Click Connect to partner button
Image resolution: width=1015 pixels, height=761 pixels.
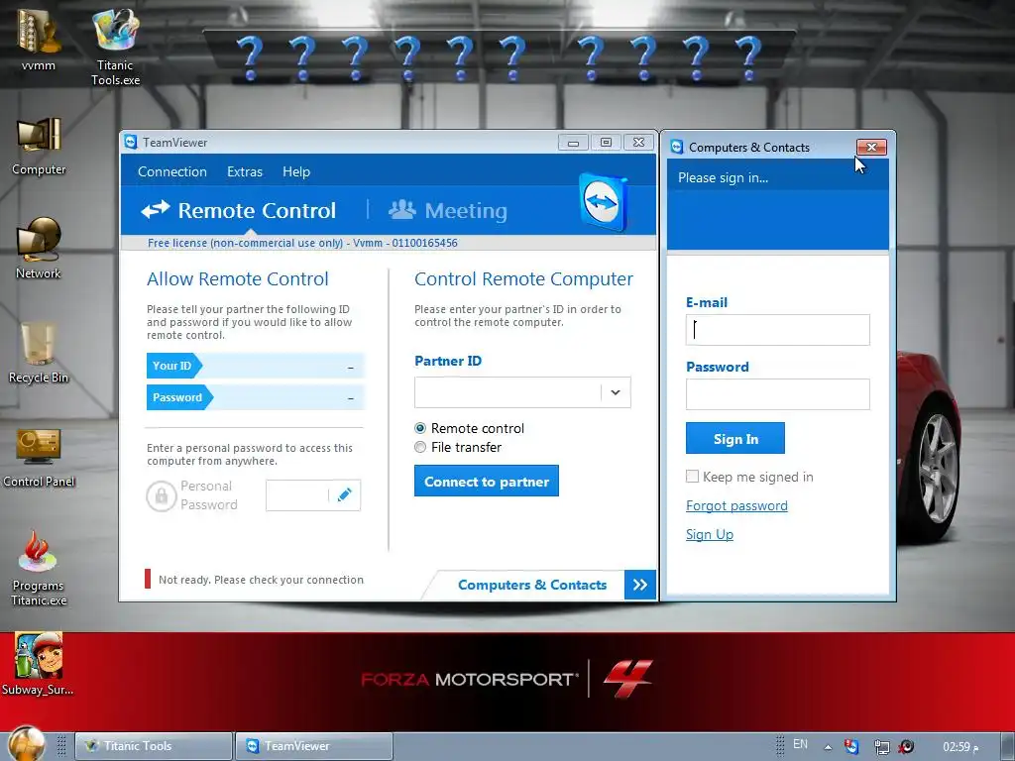coord(486,481)
